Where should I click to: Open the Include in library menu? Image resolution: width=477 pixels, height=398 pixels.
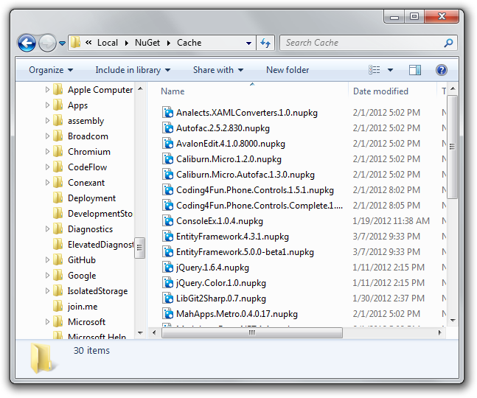coord(133,70)
